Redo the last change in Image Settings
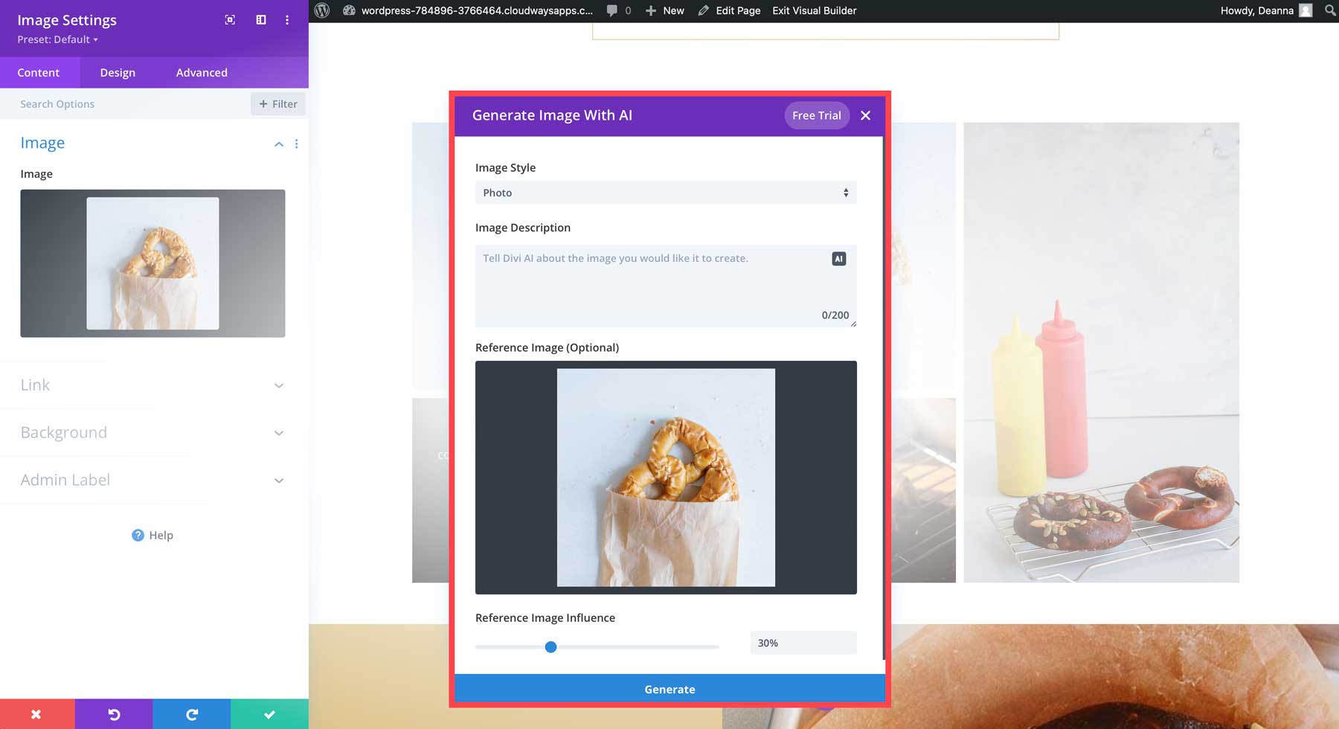Viewport: 1339px width, 729px height. point(191,714)
